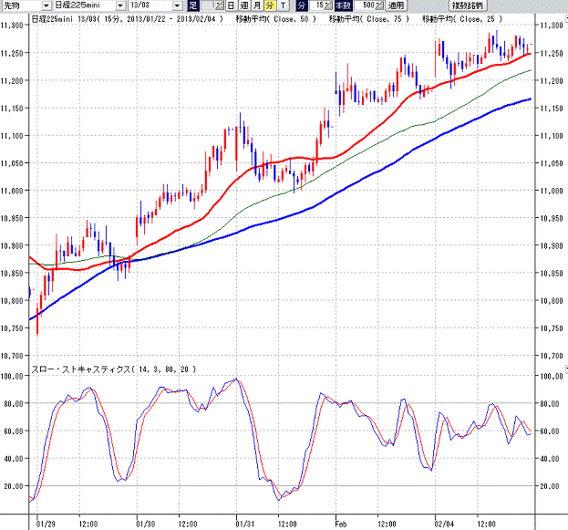Click the minute interval field showing 15
The height and width of the screenshot is (530, 568).
(316, 5)
